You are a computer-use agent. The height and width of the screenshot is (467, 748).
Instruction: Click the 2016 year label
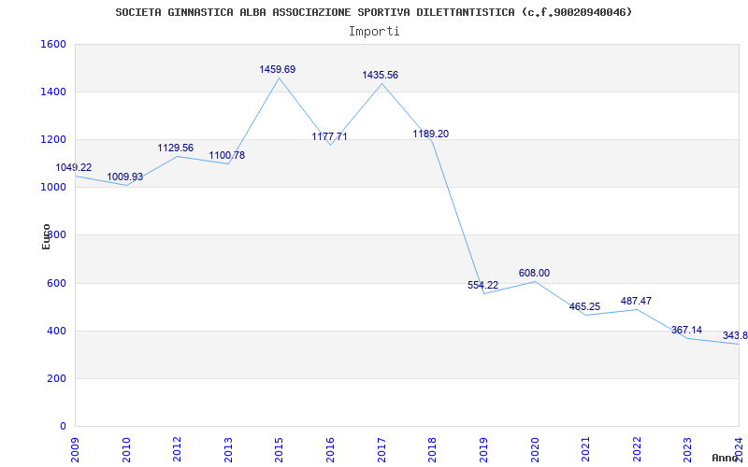tap(331, 450)
